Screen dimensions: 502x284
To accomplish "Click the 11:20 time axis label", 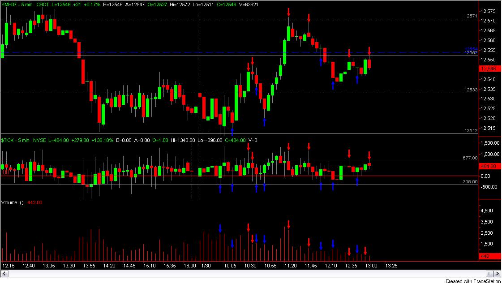I will tap(290, 266).
